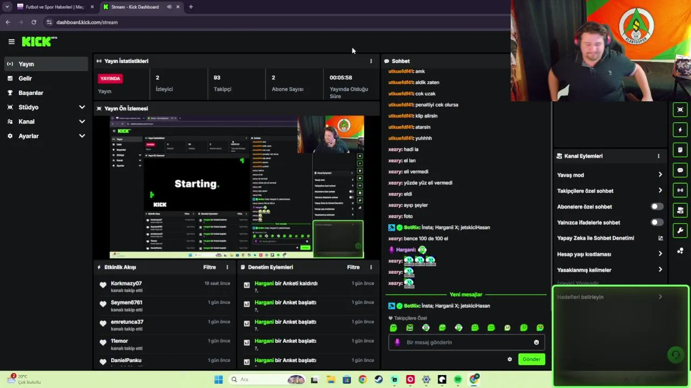The image size is (691, 388).
Task: Open the hamburger navigation menu
Action: (11, 41)
